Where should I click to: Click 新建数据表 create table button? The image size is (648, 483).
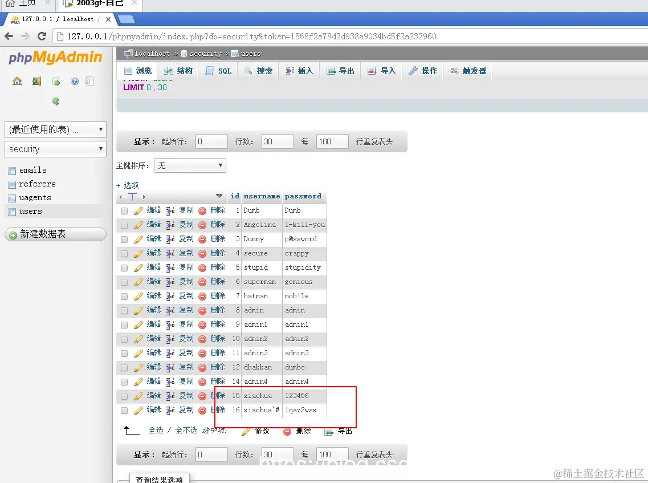55,234
